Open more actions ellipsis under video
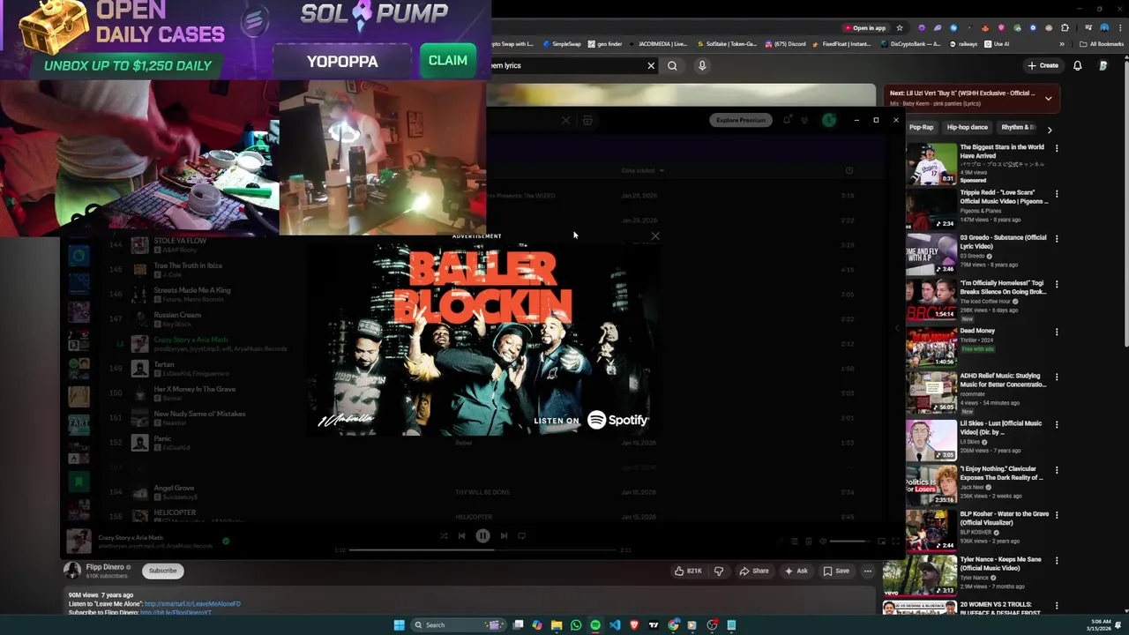1129x635 pixels. (x=868, y=571)
